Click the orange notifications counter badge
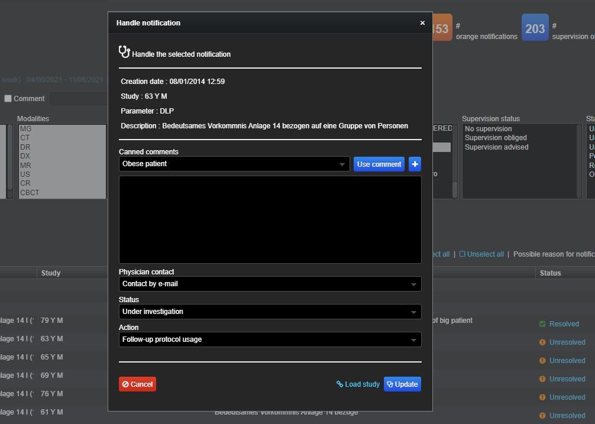The image size is (595, 424). pyautogui.click(x=442, y=27)
